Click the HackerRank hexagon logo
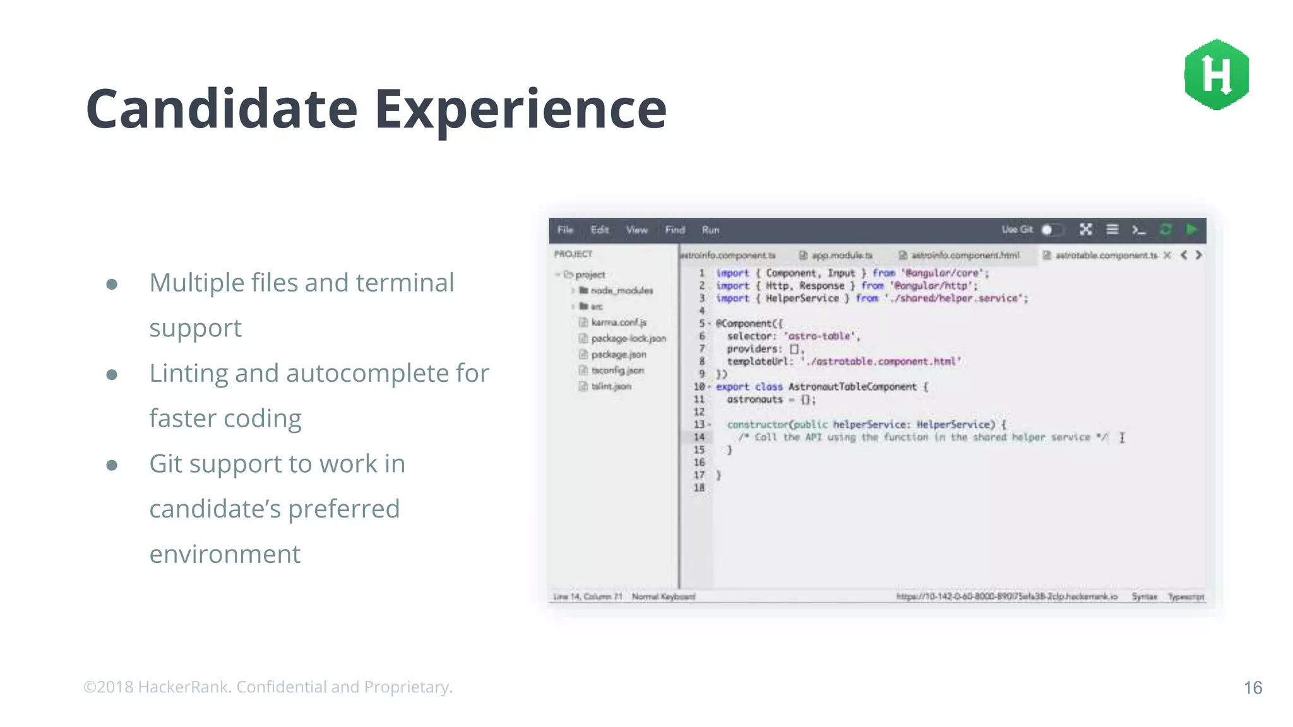Screen dimensions: 1293x727 (1216, 74)
